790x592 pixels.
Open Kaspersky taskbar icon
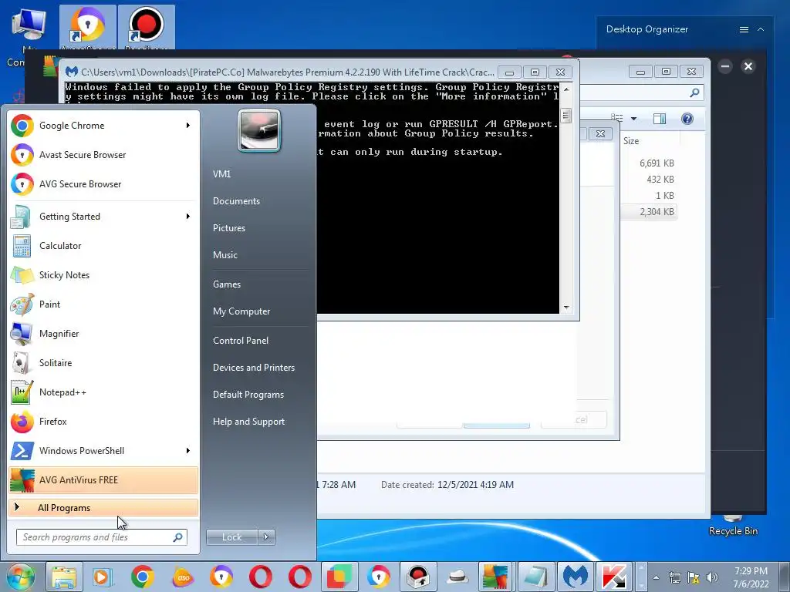614,577
